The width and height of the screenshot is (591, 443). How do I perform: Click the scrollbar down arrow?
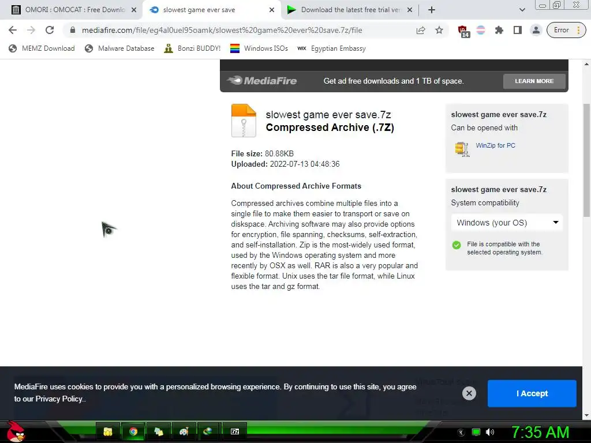coord(586,415)
